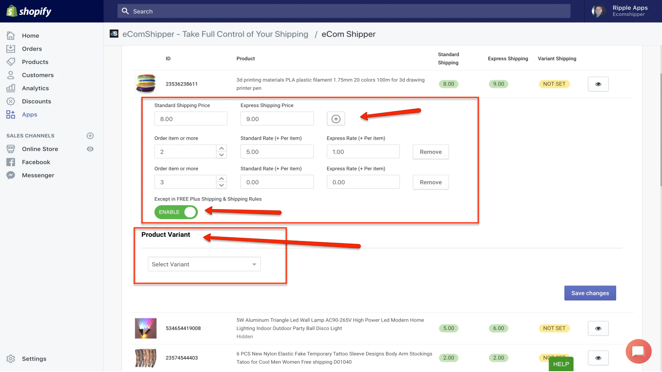Open Settings link in sidebar
This screenshot has height=372, width=662.
click(34, 359)
